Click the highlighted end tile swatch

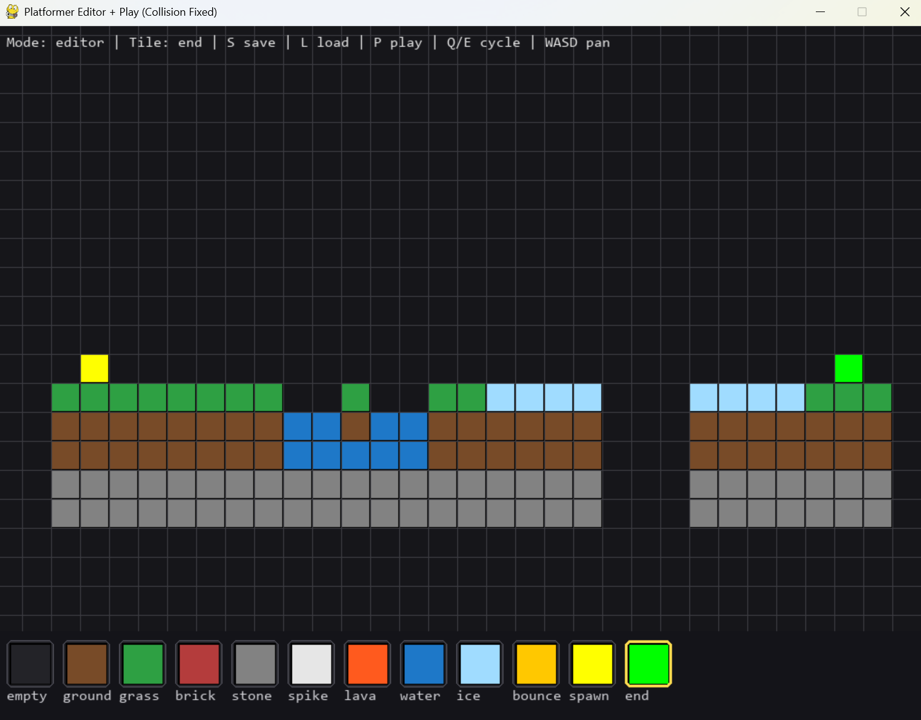[648, 664]
